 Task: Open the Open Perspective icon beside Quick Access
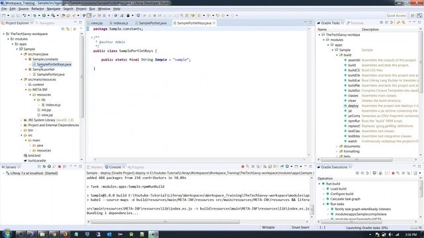point(413,16)
